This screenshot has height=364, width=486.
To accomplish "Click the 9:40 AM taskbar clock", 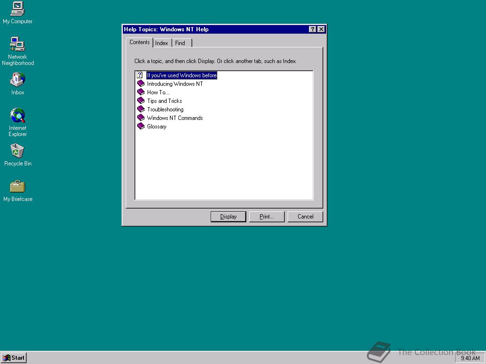I will (470, 358).
